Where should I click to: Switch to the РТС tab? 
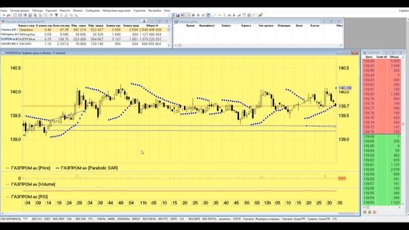(91, 218)
